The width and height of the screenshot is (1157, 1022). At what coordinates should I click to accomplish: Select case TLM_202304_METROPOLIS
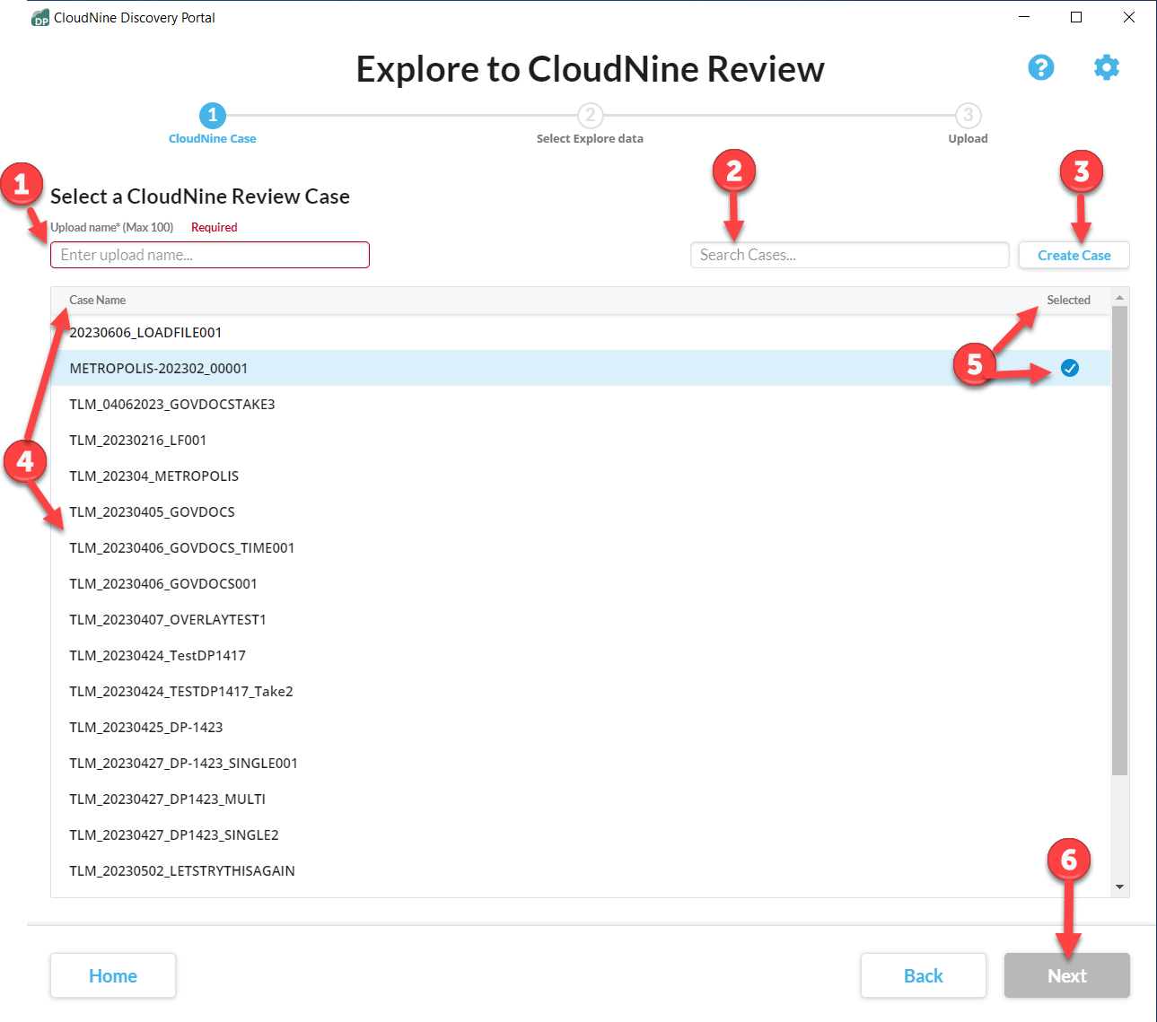point(581,476)
